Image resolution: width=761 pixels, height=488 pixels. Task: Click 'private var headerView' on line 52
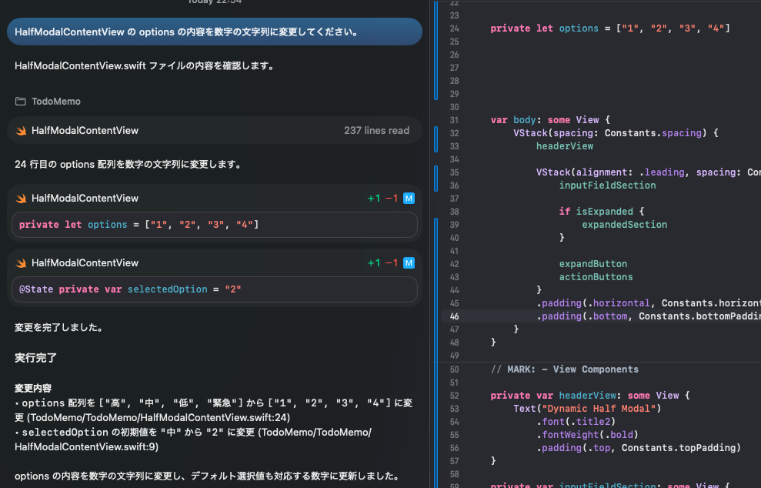553,396
